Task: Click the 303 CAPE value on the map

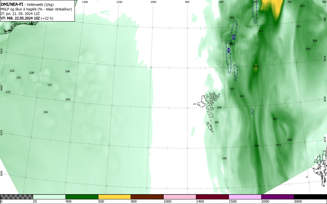Action: tap(232, 18)
